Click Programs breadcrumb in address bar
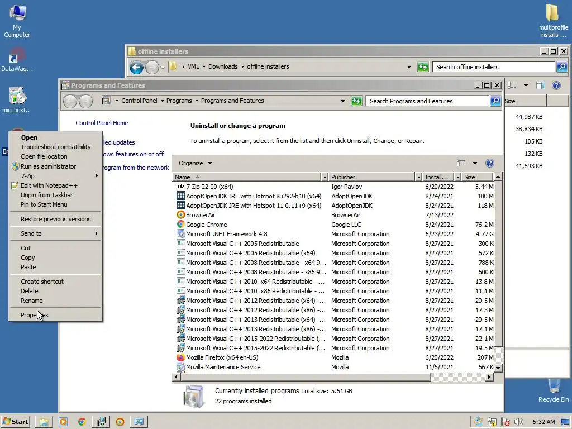This screenshot has height=429, width=572. click(x=179, y=101)
